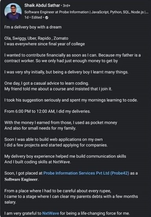Click the Soon I was able to build web applications line
This screenshot has height=217, width=151.
pyautogui.click(x=53, y=140)
